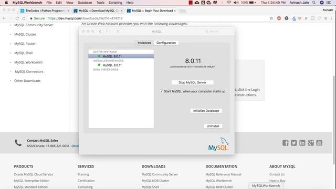
Task: Click the battery status icon
Action: [252, 3]
